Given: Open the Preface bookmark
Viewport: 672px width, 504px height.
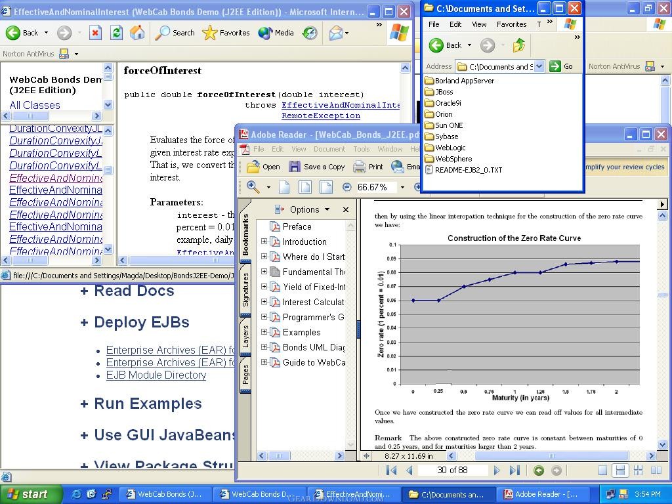Looking at the screenshot, I should pyautogui.click(x=297, y=226).
